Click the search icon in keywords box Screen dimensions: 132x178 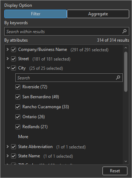125,31
